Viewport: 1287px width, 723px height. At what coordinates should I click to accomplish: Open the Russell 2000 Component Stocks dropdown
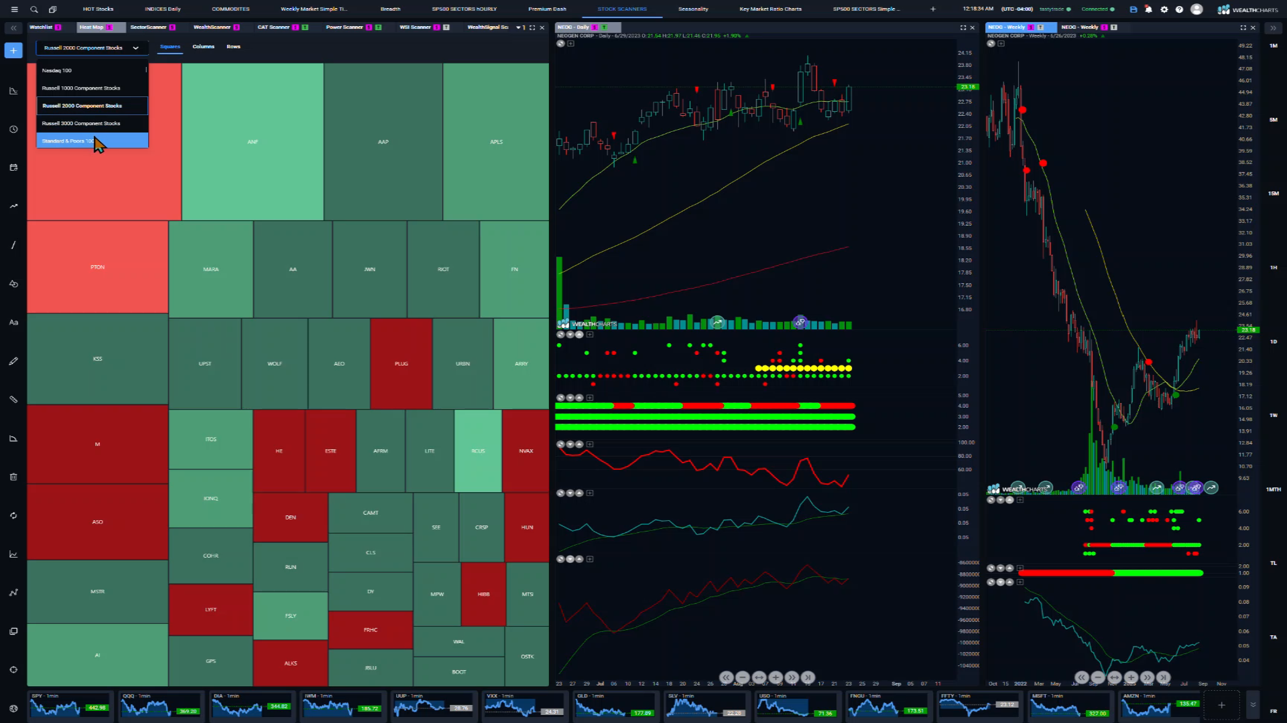(x=92, y=48)
